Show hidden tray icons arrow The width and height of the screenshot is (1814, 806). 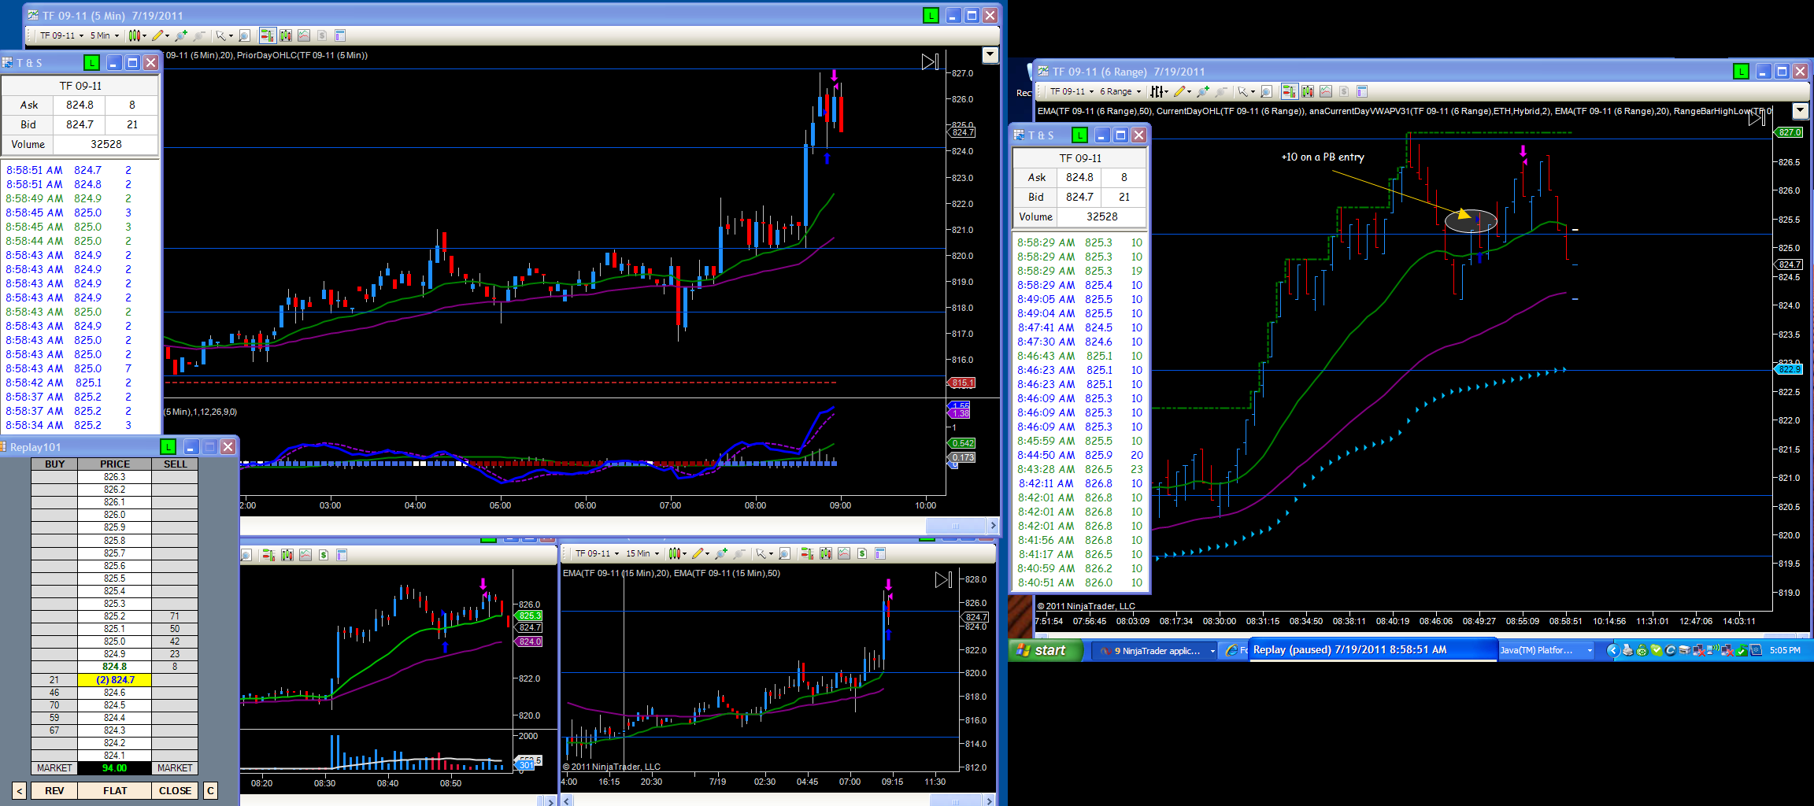click(1612, 650)
